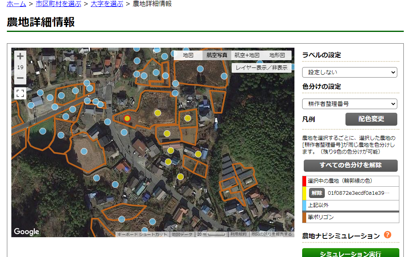The width and height of the screenshot is (405, 257).
Task: Select the red-outlined yellow farmland marker
Action: point(127,118)
